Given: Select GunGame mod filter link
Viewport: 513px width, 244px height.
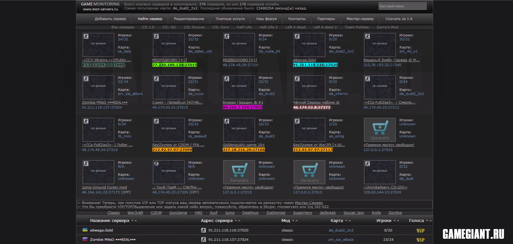Looking at the screenshot, I should pyautogui.click(x=178, y=213).
